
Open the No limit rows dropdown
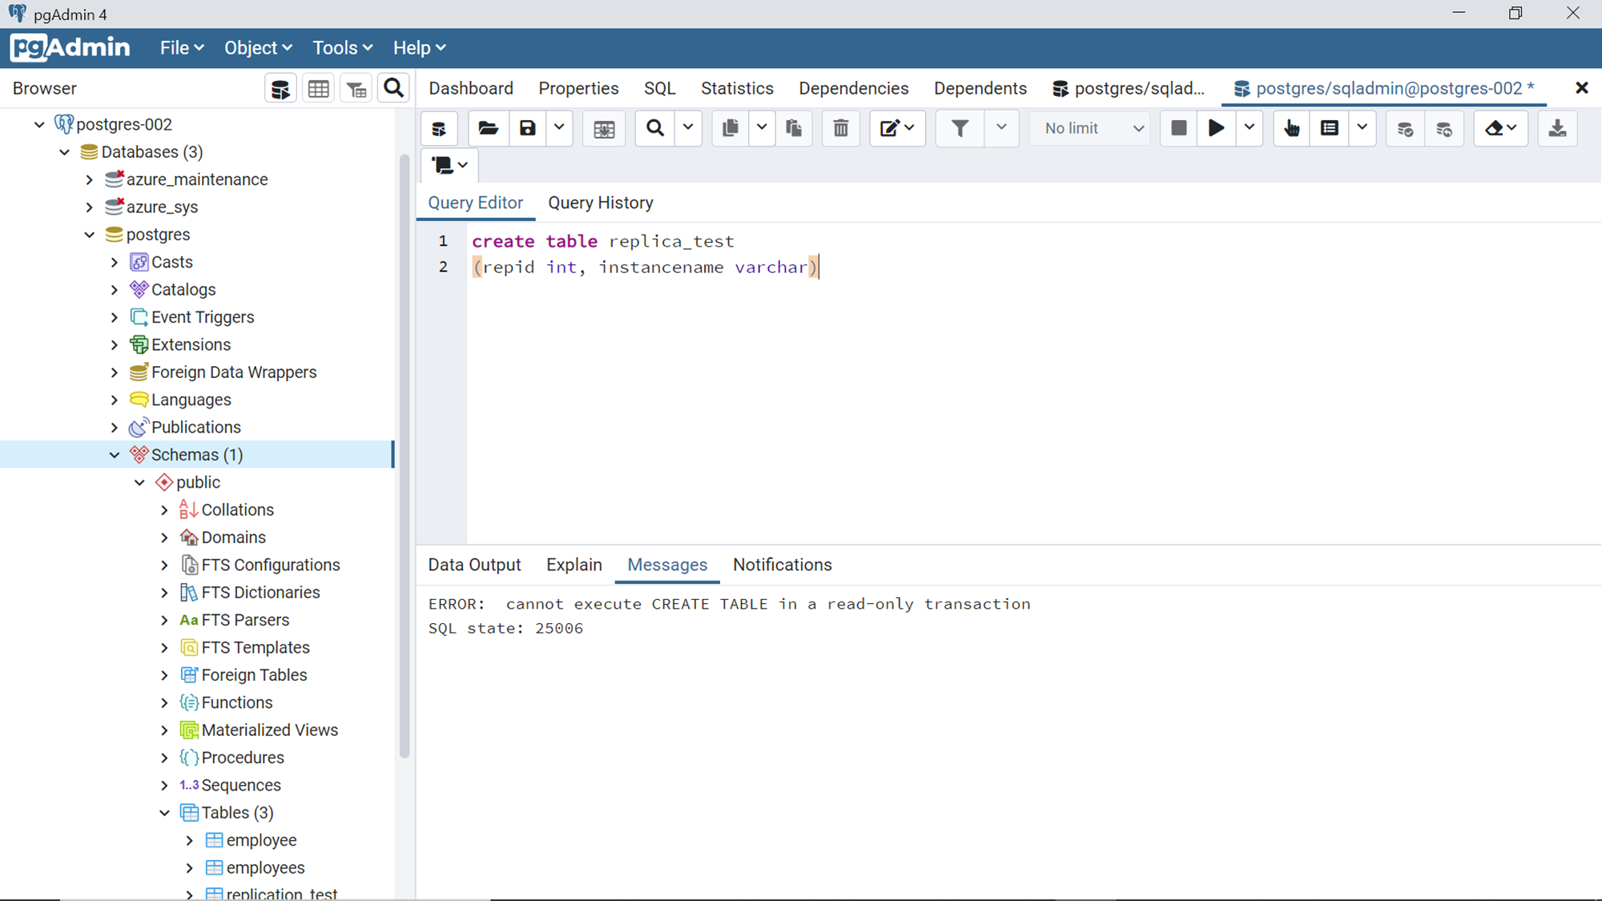coord(1093,128)
